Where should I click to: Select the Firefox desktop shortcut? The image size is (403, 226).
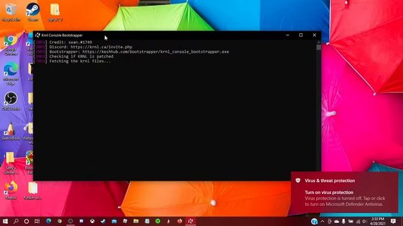[x=11, y=190]
